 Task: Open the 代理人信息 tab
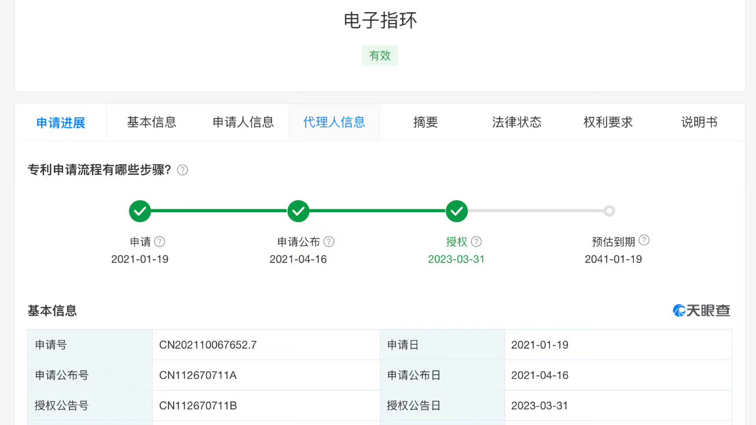click(x=334, y=123)
